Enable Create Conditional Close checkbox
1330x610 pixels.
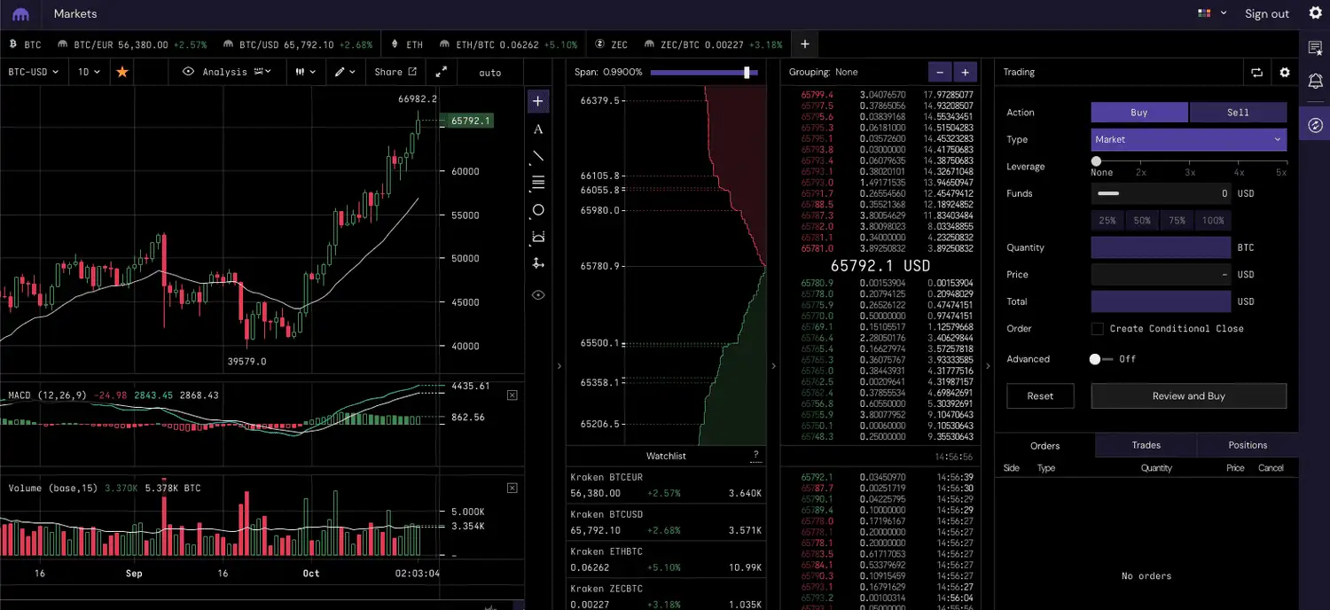(1098, 329)
